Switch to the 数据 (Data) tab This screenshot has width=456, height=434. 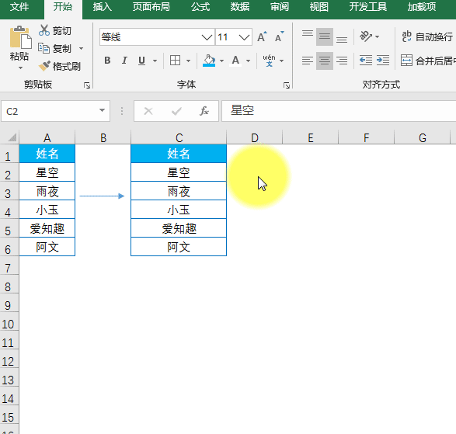(240, 7)
